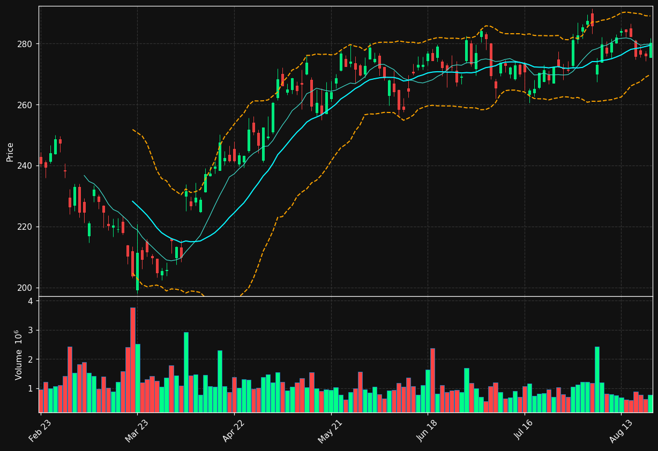Image resolution: width=658 pixels, height=451 pixels.
Task: Click the tallest red volume bar near 3.8
Action: coord(132,360)
